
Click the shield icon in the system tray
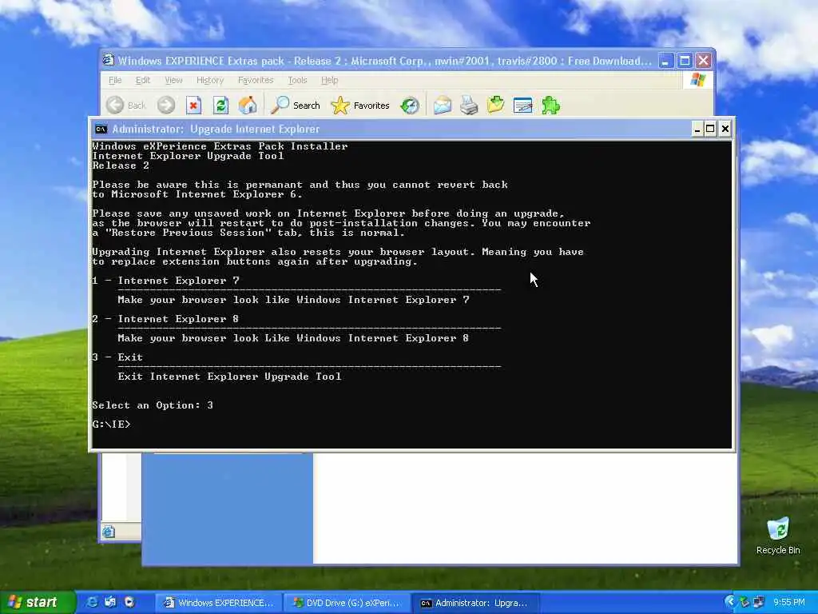coord(745,602)
